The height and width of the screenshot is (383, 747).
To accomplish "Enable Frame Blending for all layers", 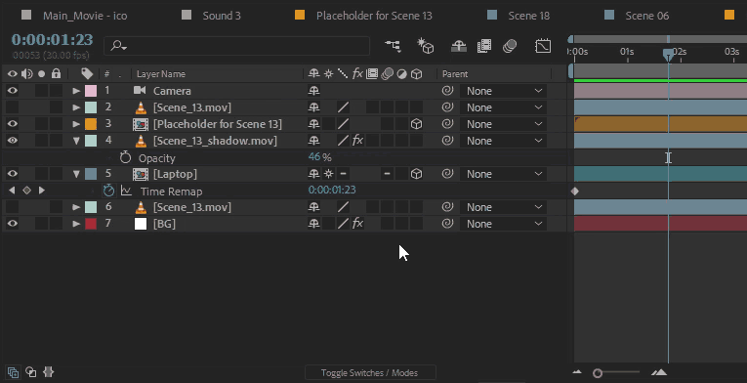I will click(484, 46).
